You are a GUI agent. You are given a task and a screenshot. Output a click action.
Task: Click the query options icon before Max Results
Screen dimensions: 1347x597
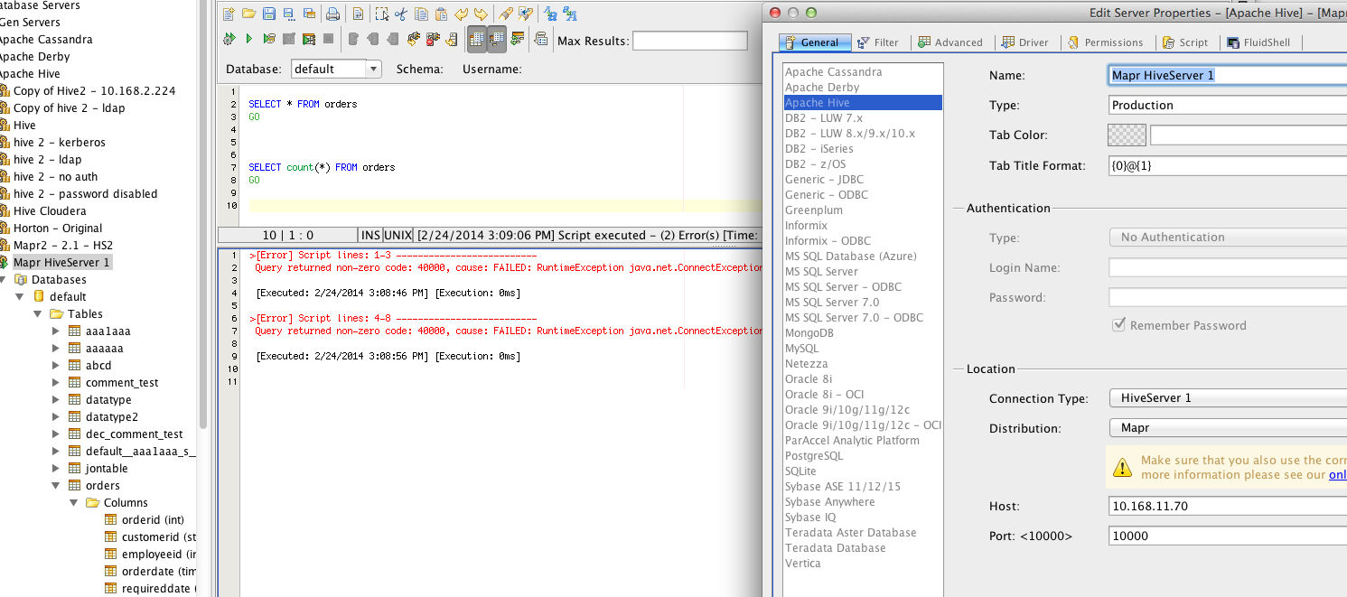point(540,39)
